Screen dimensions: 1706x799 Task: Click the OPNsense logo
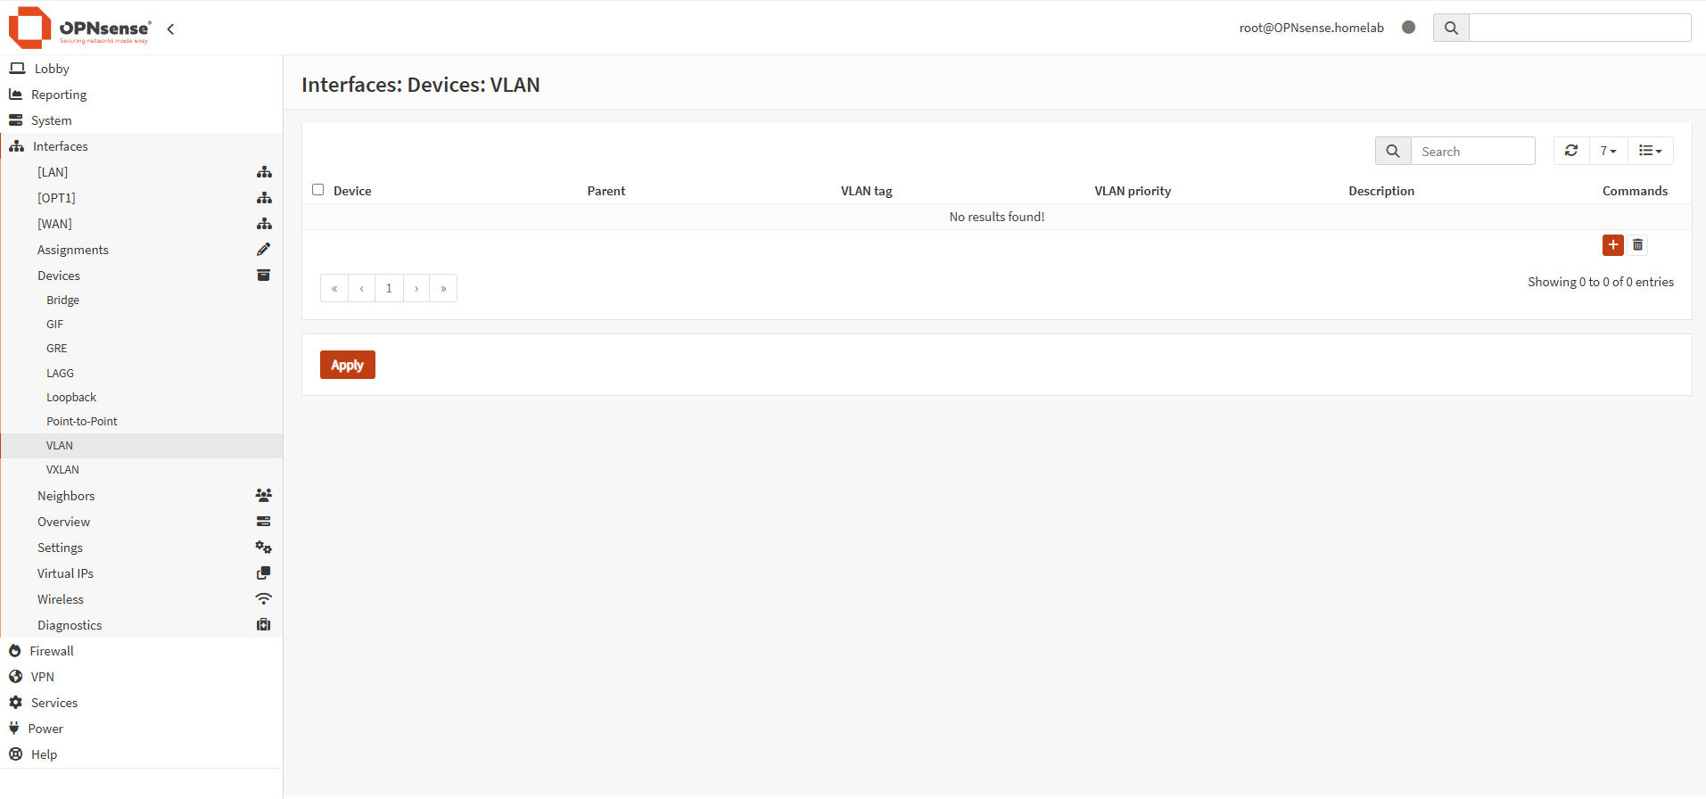pyautogui.click(x=79, y=28)
